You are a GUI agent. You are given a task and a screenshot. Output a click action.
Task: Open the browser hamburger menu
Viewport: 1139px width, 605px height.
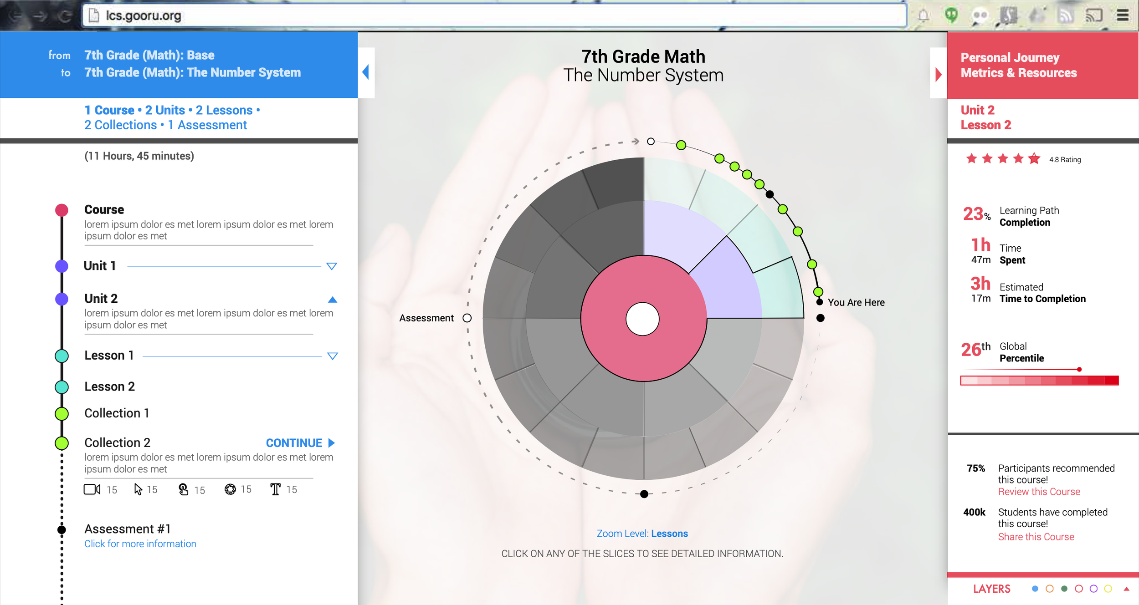coord(1123,15)
